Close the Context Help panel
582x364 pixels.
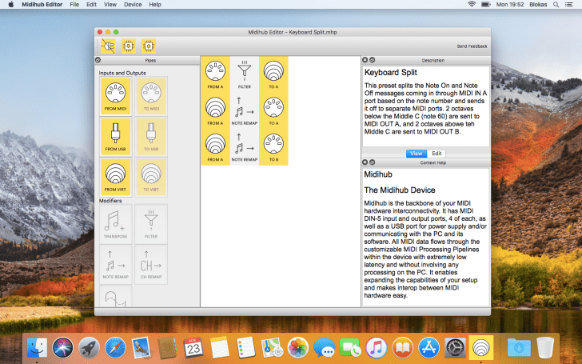click(x=365, y=162)
